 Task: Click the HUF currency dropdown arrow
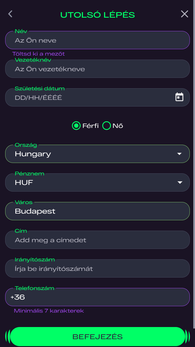180,183
